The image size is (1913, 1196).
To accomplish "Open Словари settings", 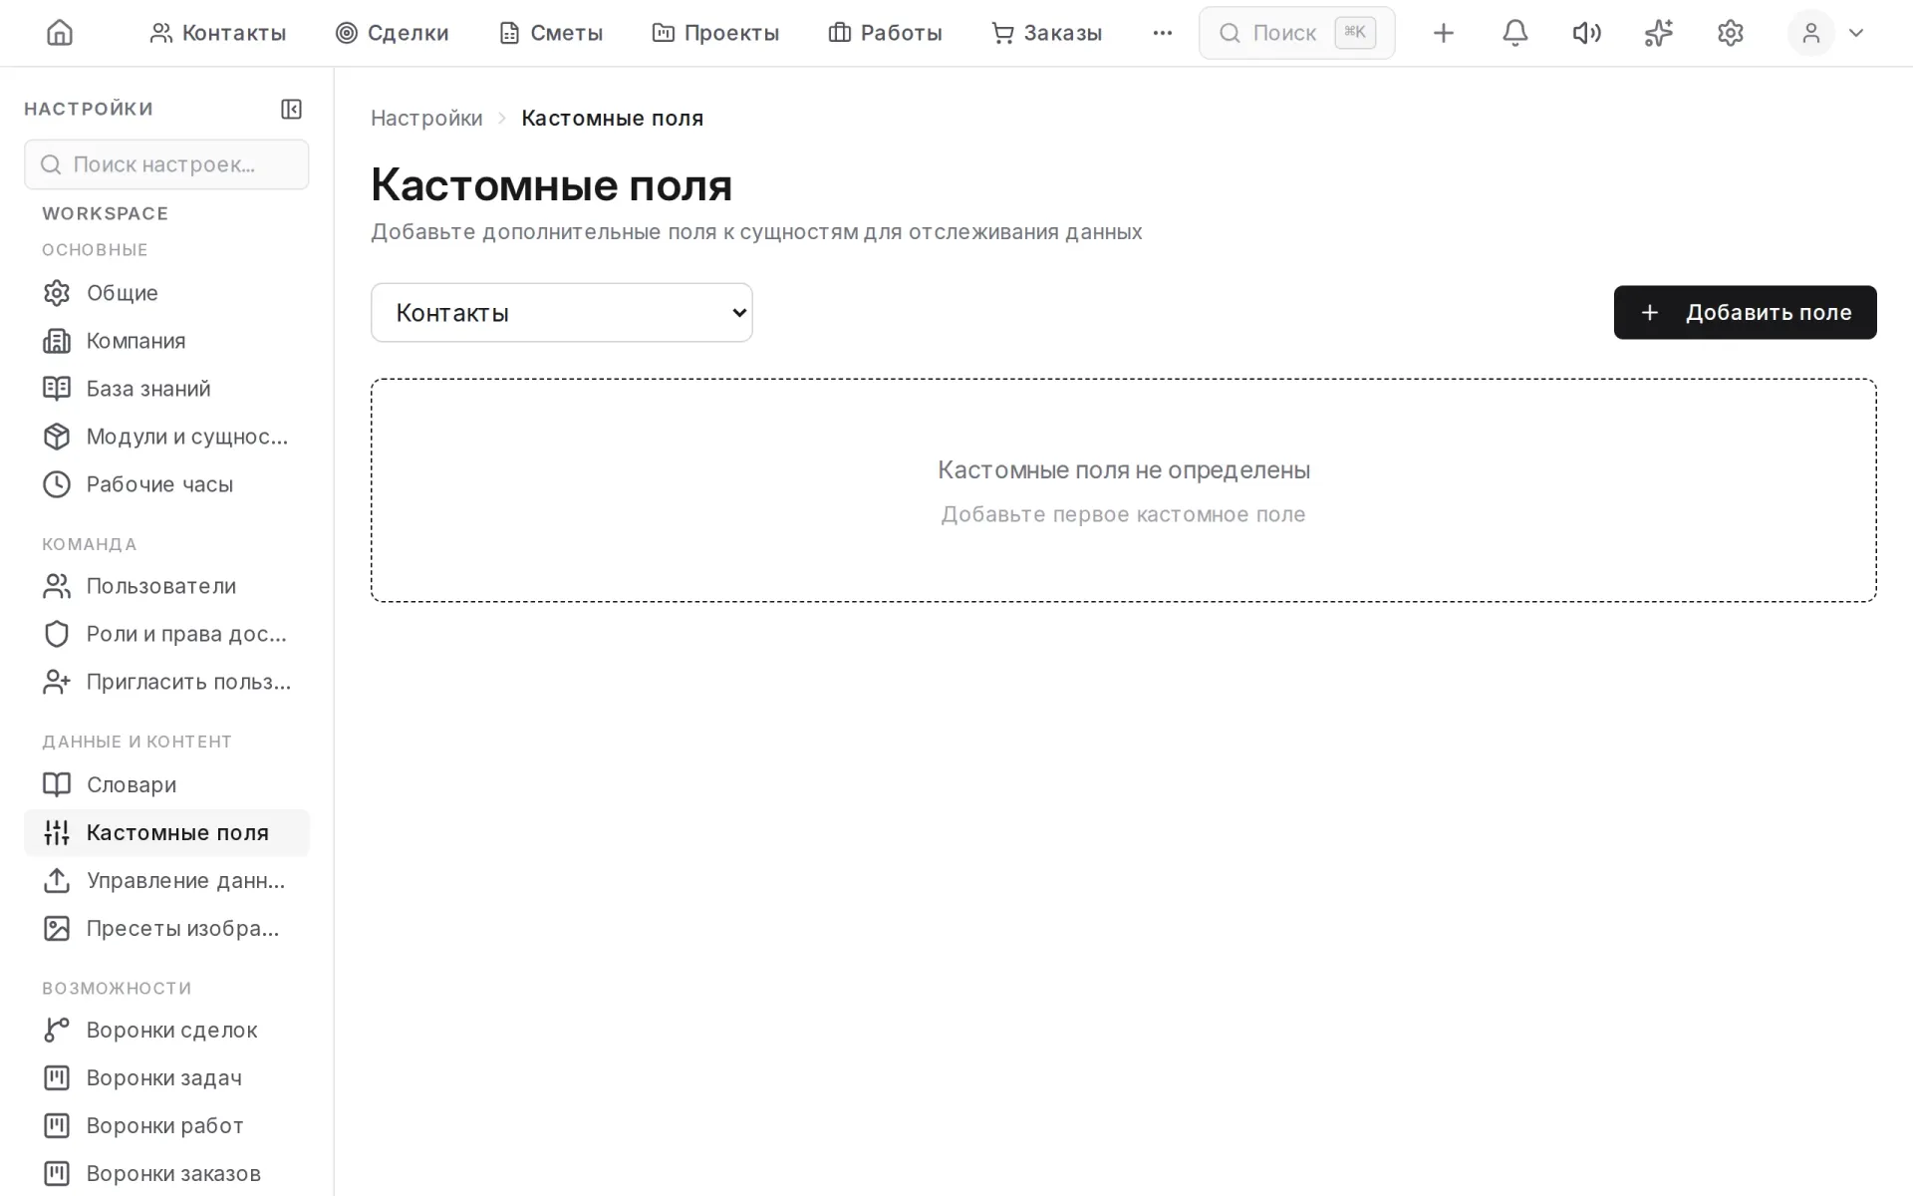I will point(166,784).
